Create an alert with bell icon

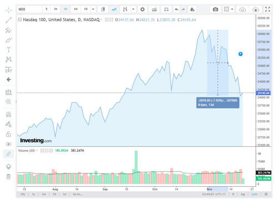coord(192,9)
